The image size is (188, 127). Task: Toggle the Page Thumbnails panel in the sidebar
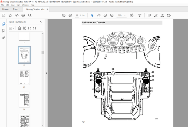click(x=3, y=24)
